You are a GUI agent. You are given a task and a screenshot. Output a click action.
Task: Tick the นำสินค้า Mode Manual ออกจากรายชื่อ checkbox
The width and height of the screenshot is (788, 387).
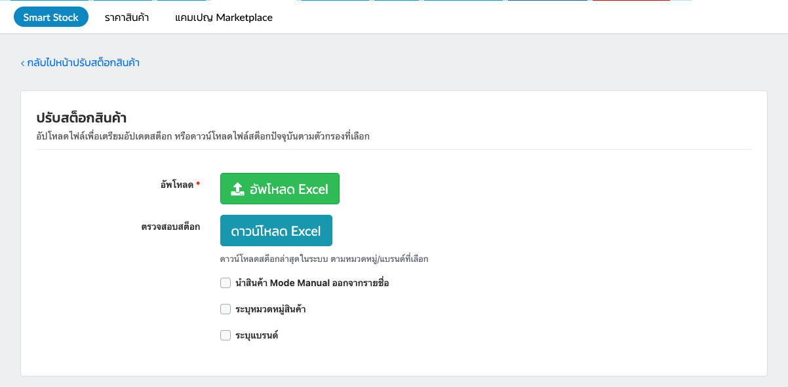(x=226, y=283)
